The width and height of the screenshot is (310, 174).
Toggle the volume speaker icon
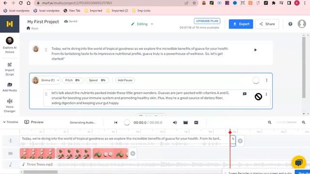tap(175, 122)
